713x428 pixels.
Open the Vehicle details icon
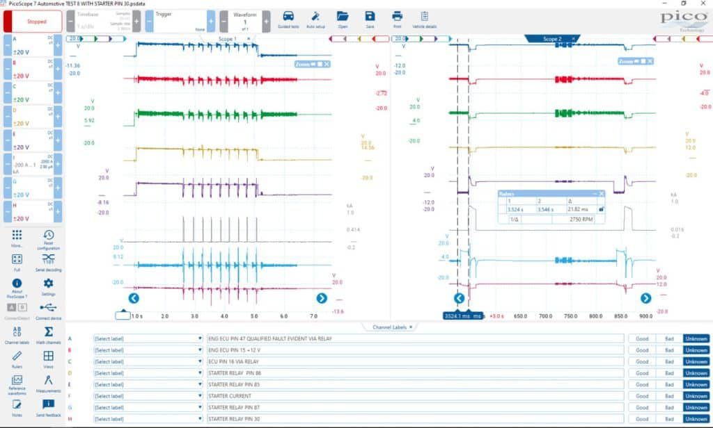(424, 19)
